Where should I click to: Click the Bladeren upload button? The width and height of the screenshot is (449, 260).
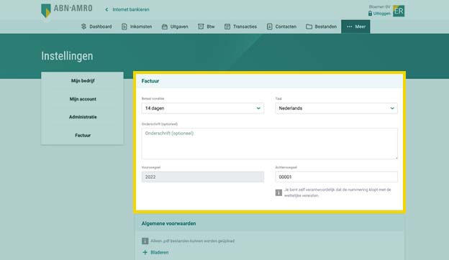click(x=155, y=252)
